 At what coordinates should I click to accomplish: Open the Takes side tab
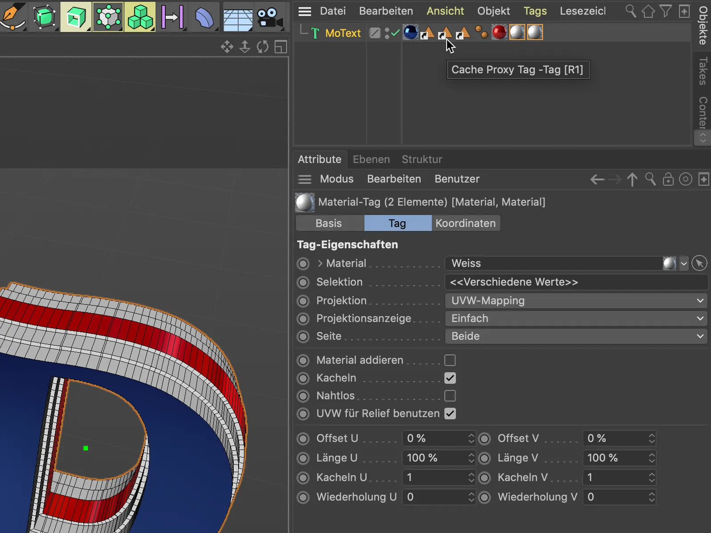coord(703,71)
